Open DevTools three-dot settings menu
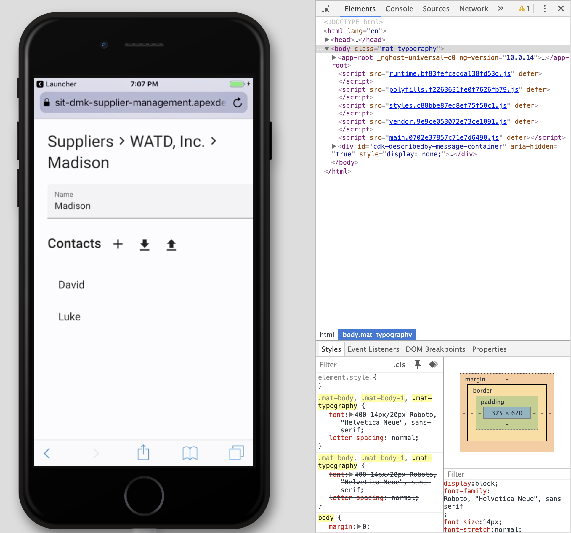The width and height of the screenshot is (571, 533). (x=544, y=9)
